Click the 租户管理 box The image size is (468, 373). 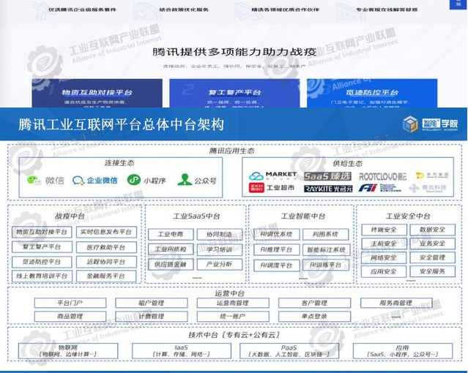(x=152, y=303)
